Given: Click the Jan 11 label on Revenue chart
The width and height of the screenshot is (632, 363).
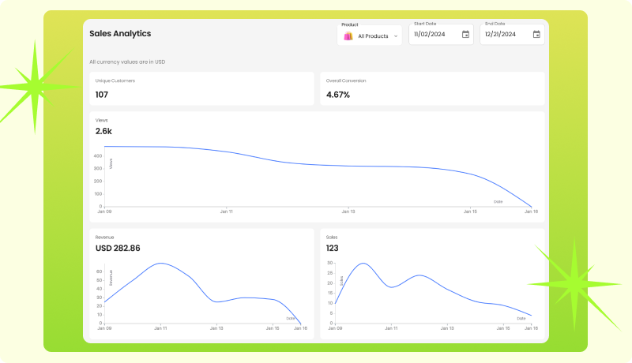Looking at the screenshot, I should (x=160, y=328).
